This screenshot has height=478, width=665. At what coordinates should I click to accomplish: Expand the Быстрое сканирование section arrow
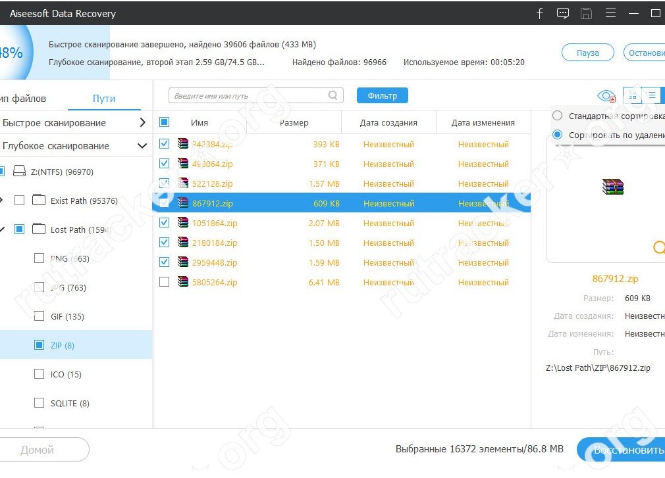click(x=142, y=123)
